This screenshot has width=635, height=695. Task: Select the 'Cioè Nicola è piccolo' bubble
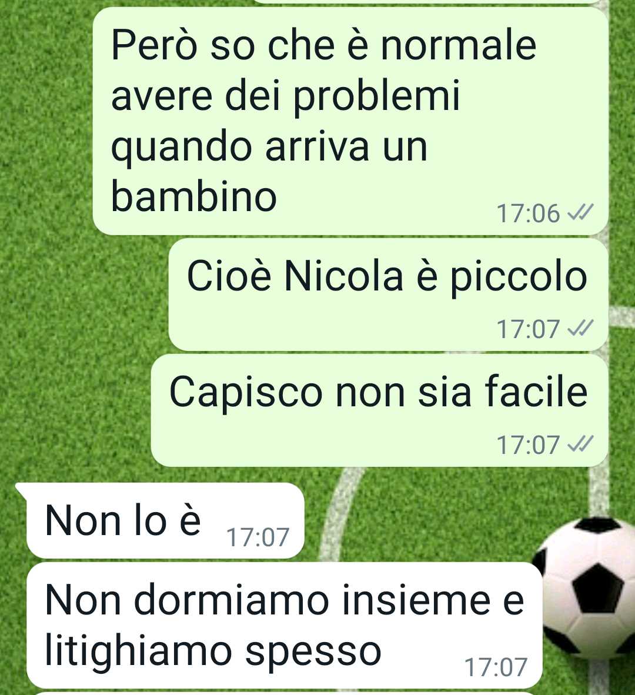388,295
